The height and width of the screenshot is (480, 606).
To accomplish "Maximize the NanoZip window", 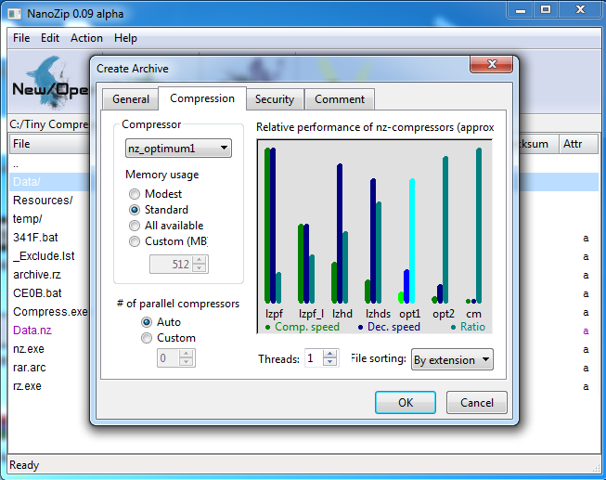I will (546, 10).
